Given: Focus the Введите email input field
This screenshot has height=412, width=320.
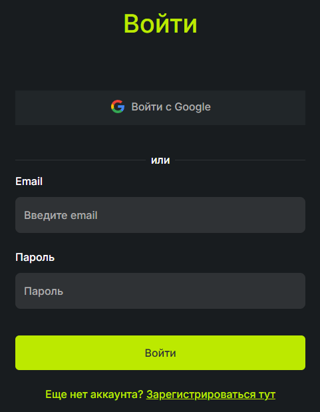Looking at the screenshot, I should point(160,215).
